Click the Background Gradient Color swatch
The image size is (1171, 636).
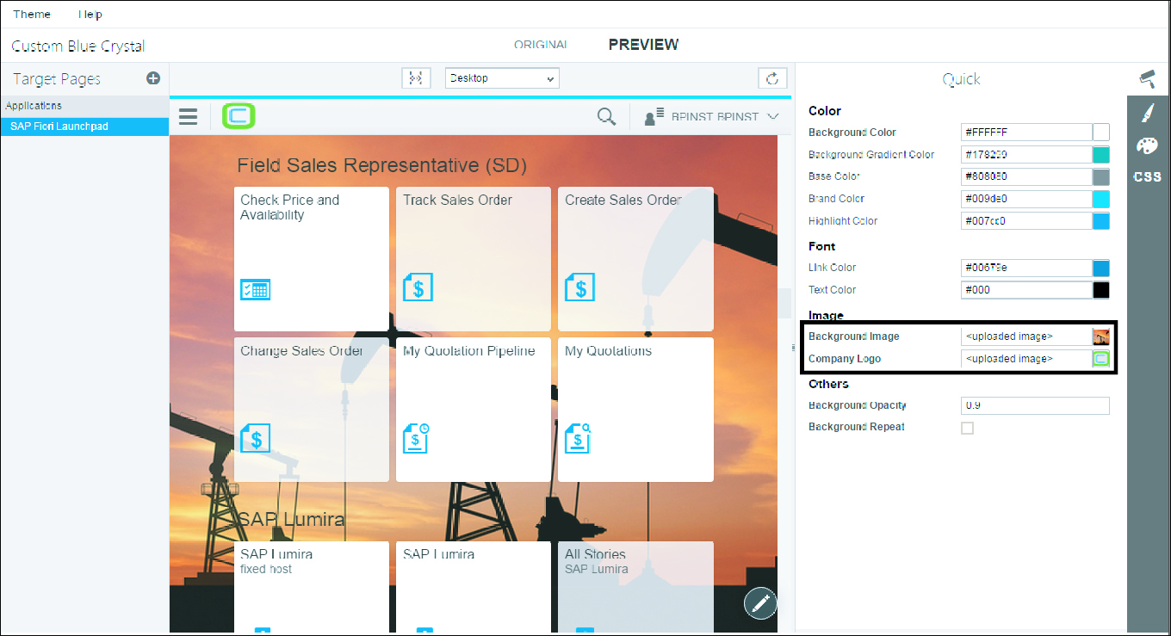1101,155
